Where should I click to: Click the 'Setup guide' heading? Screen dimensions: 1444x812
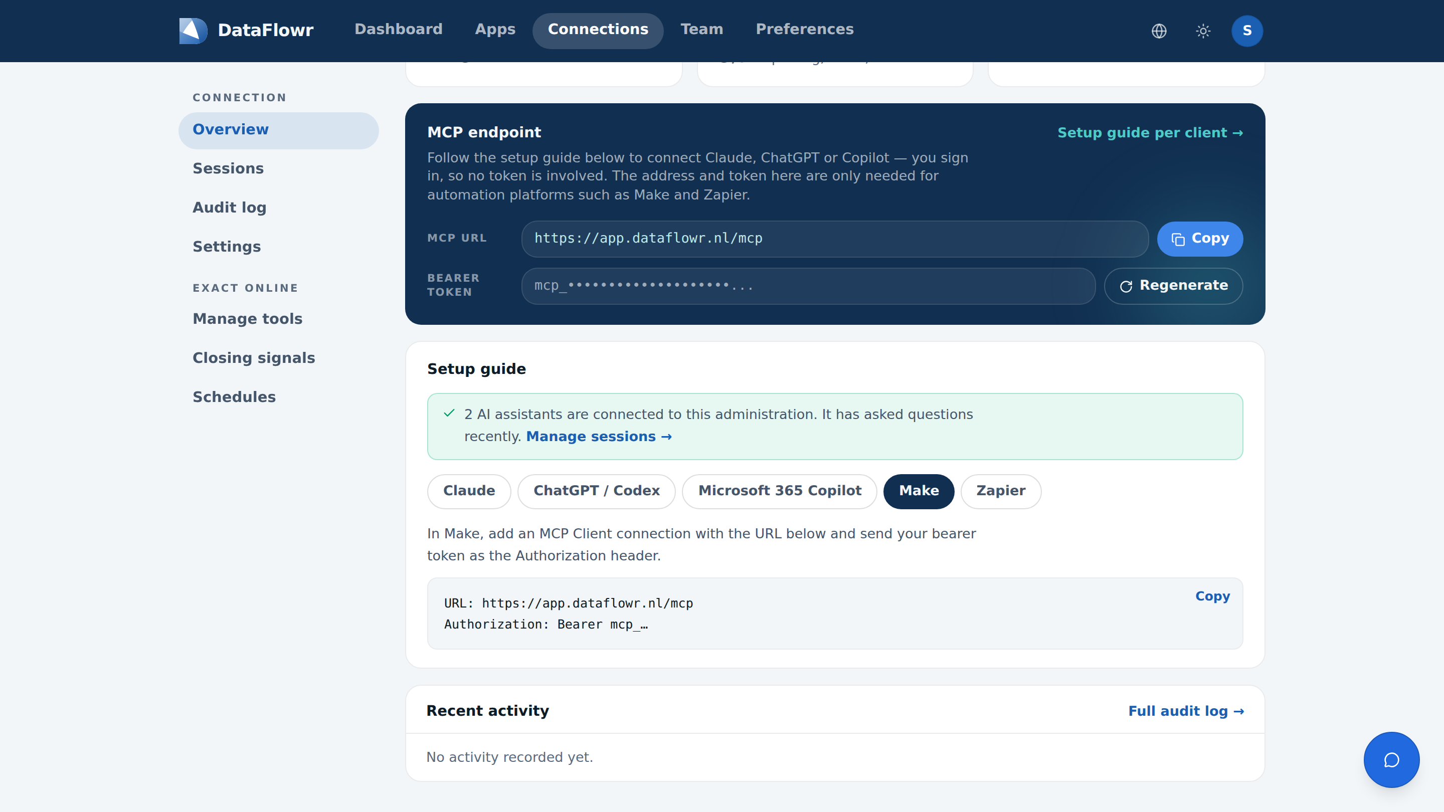(x=476, y=369)
